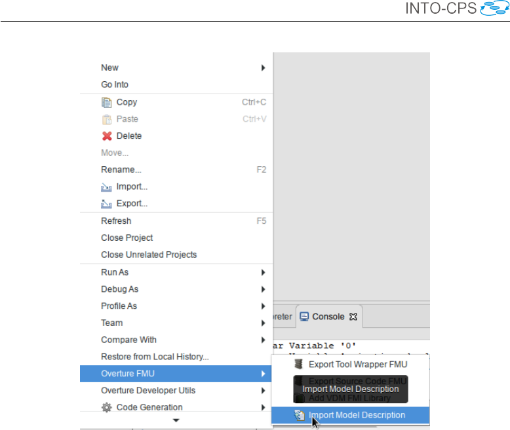Select the New menu entry
The width and height of the screenshot is (510, 430).
pos(176,67)
